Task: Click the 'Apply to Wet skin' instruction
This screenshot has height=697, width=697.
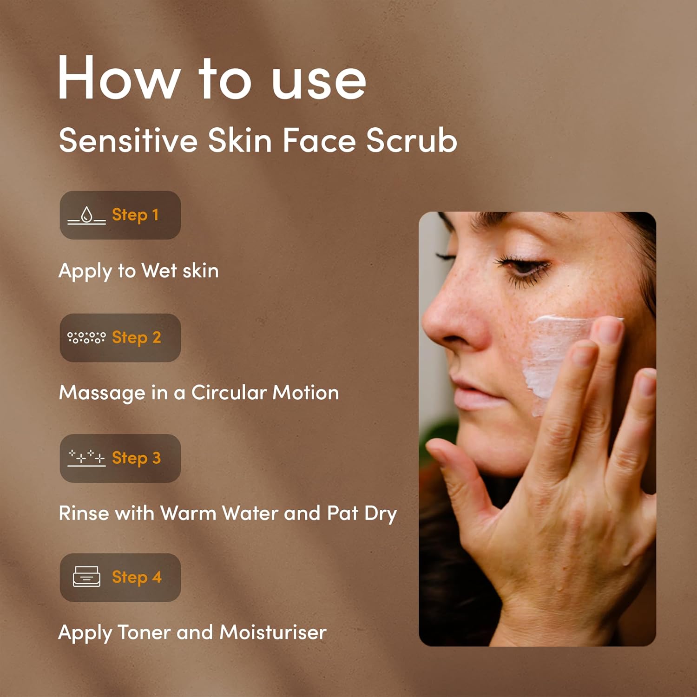Action: 138,271
